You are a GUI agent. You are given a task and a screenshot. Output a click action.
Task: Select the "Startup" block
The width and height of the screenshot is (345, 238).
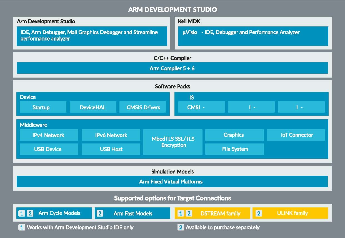pos(43,107)
